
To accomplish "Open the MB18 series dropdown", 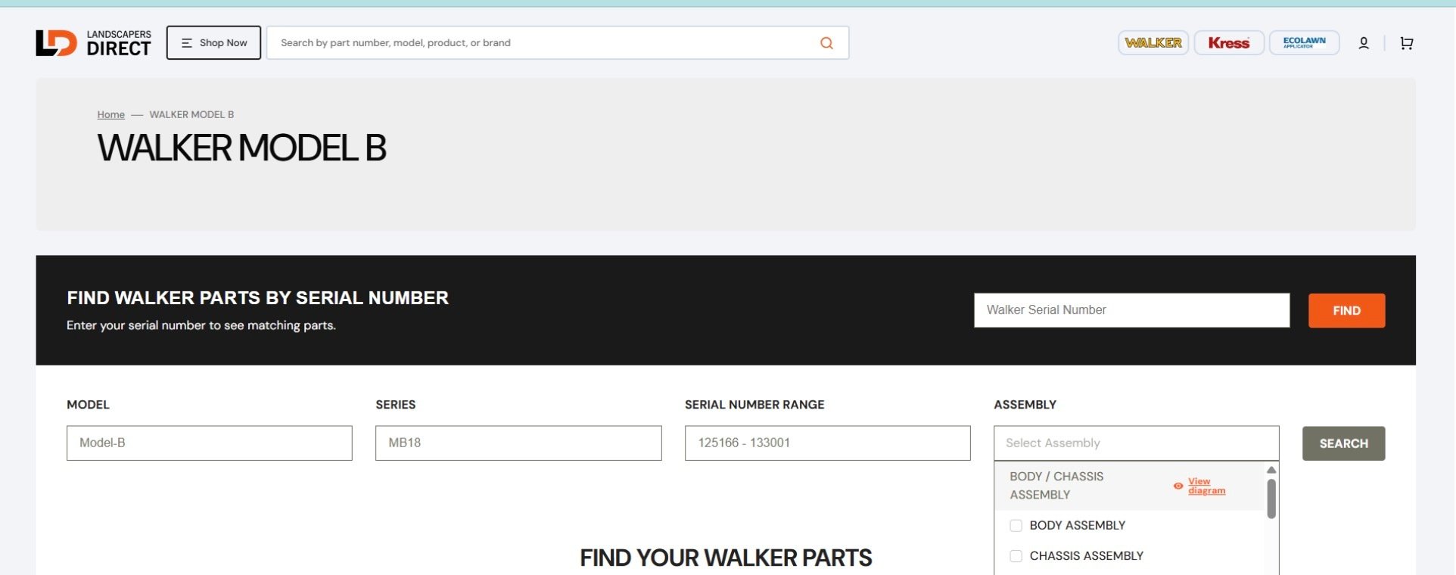I will (518, 443).
